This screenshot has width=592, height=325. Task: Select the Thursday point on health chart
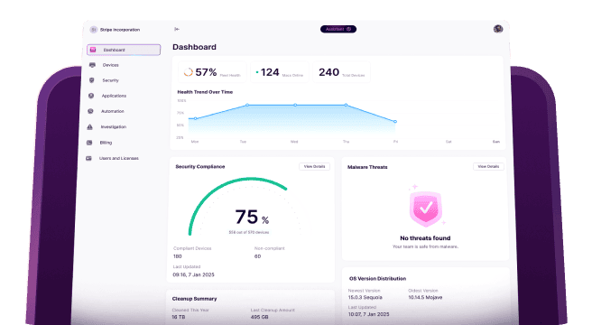pyautogui.click(x=346, y=105)
